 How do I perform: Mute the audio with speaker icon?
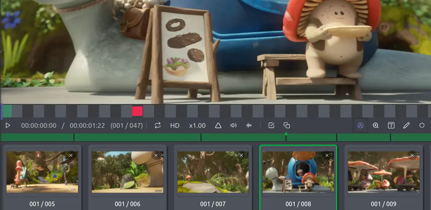[x=233, y=125]
